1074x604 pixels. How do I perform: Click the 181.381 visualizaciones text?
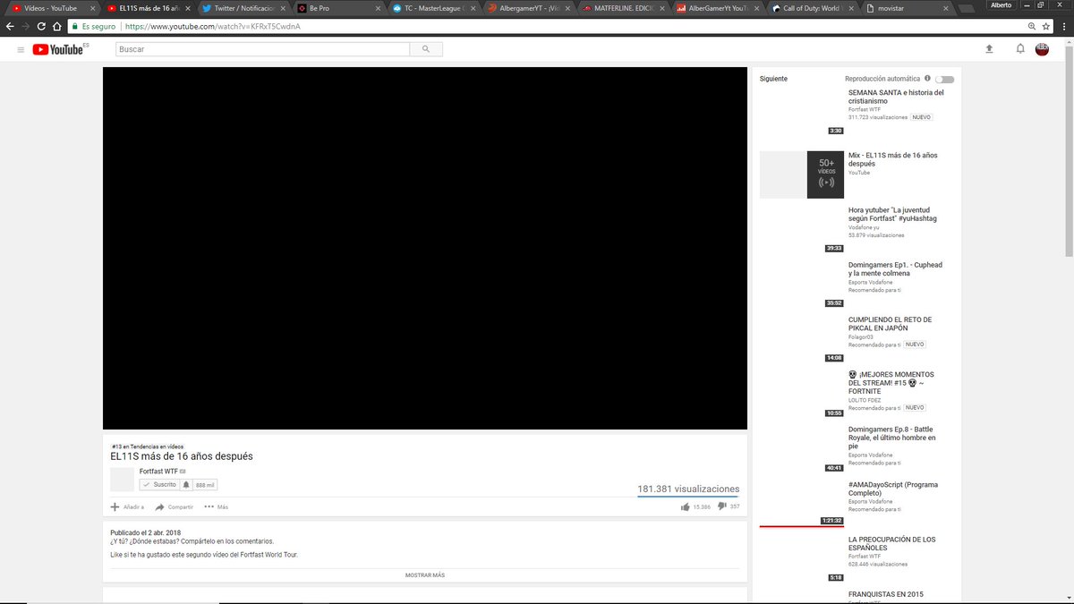coord(688,489)
